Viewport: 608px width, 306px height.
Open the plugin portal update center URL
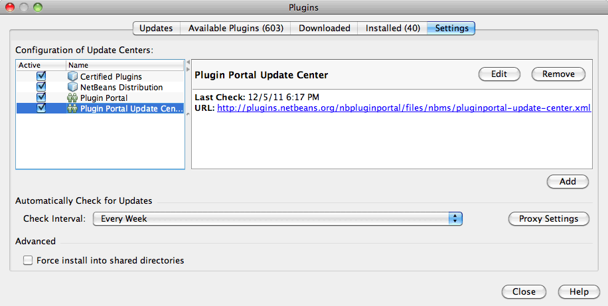[404, 108]
